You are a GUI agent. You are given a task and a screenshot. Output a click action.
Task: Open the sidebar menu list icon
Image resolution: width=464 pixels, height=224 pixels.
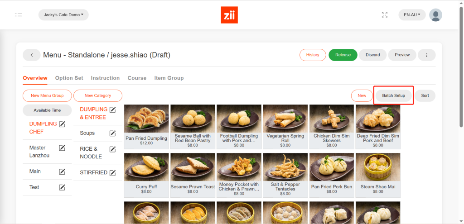(18, 15)
